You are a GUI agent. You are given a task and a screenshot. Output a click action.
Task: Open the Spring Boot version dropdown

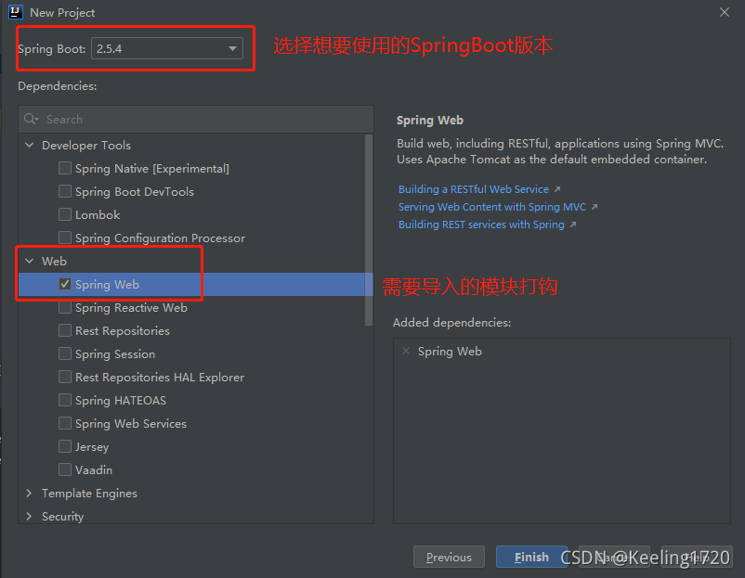point(167,48)
